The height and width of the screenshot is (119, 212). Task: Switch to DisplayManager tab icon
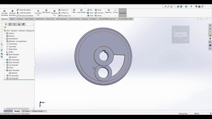[24, 24]
